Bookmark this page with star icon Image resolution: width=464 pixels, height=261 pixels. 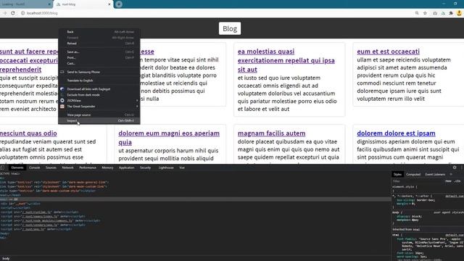(425, 13)
